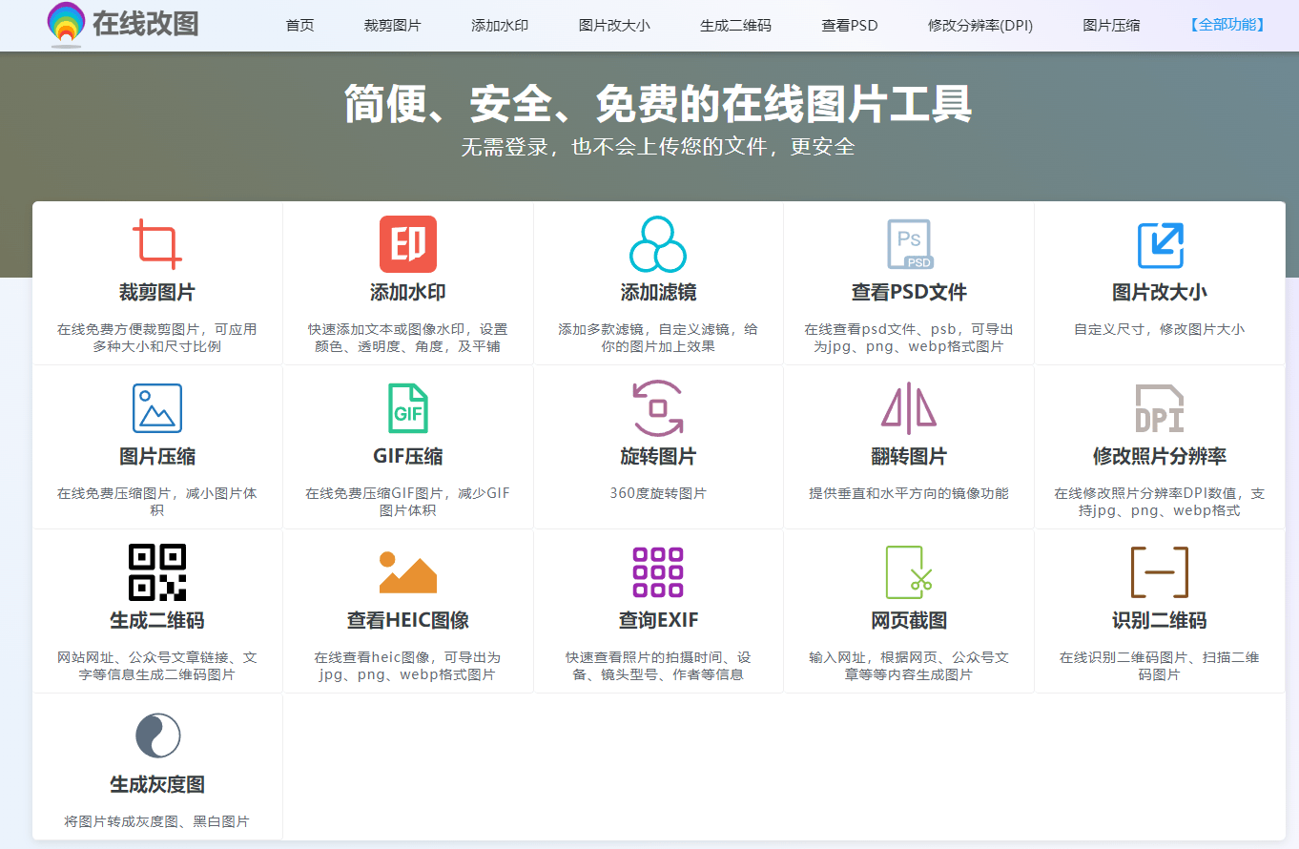The image size is (1299, 849).
Task: Select the picture icon for 图片压缩
Action: (156, 408)
